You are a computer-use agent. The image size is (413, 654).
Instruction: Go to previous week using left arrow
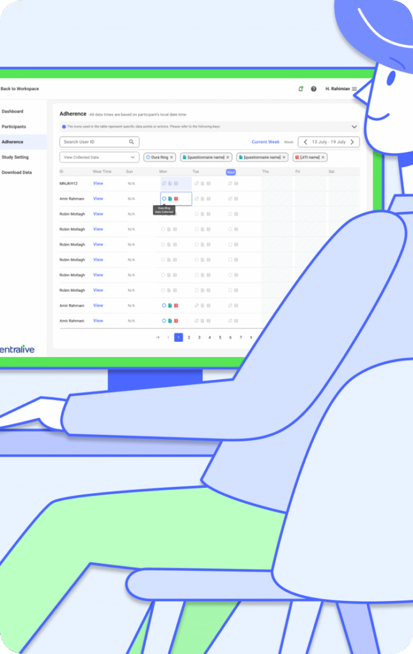coord(306,142)
